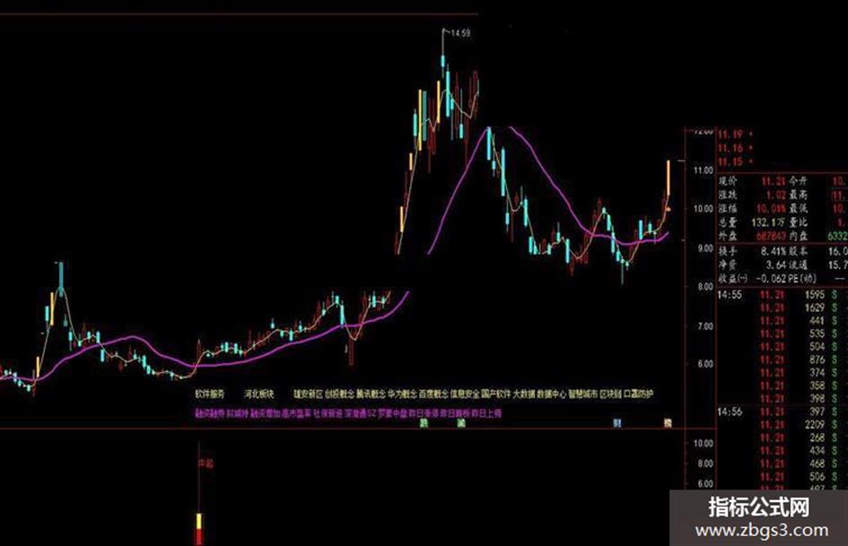Click the 股本 field label
The image size is (848, 546).
pos(799,251)
